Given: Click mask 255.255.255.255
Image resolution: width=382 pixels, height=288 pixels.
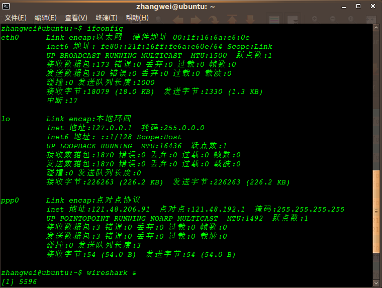Looking at the screenshot, I should (311, 209).
